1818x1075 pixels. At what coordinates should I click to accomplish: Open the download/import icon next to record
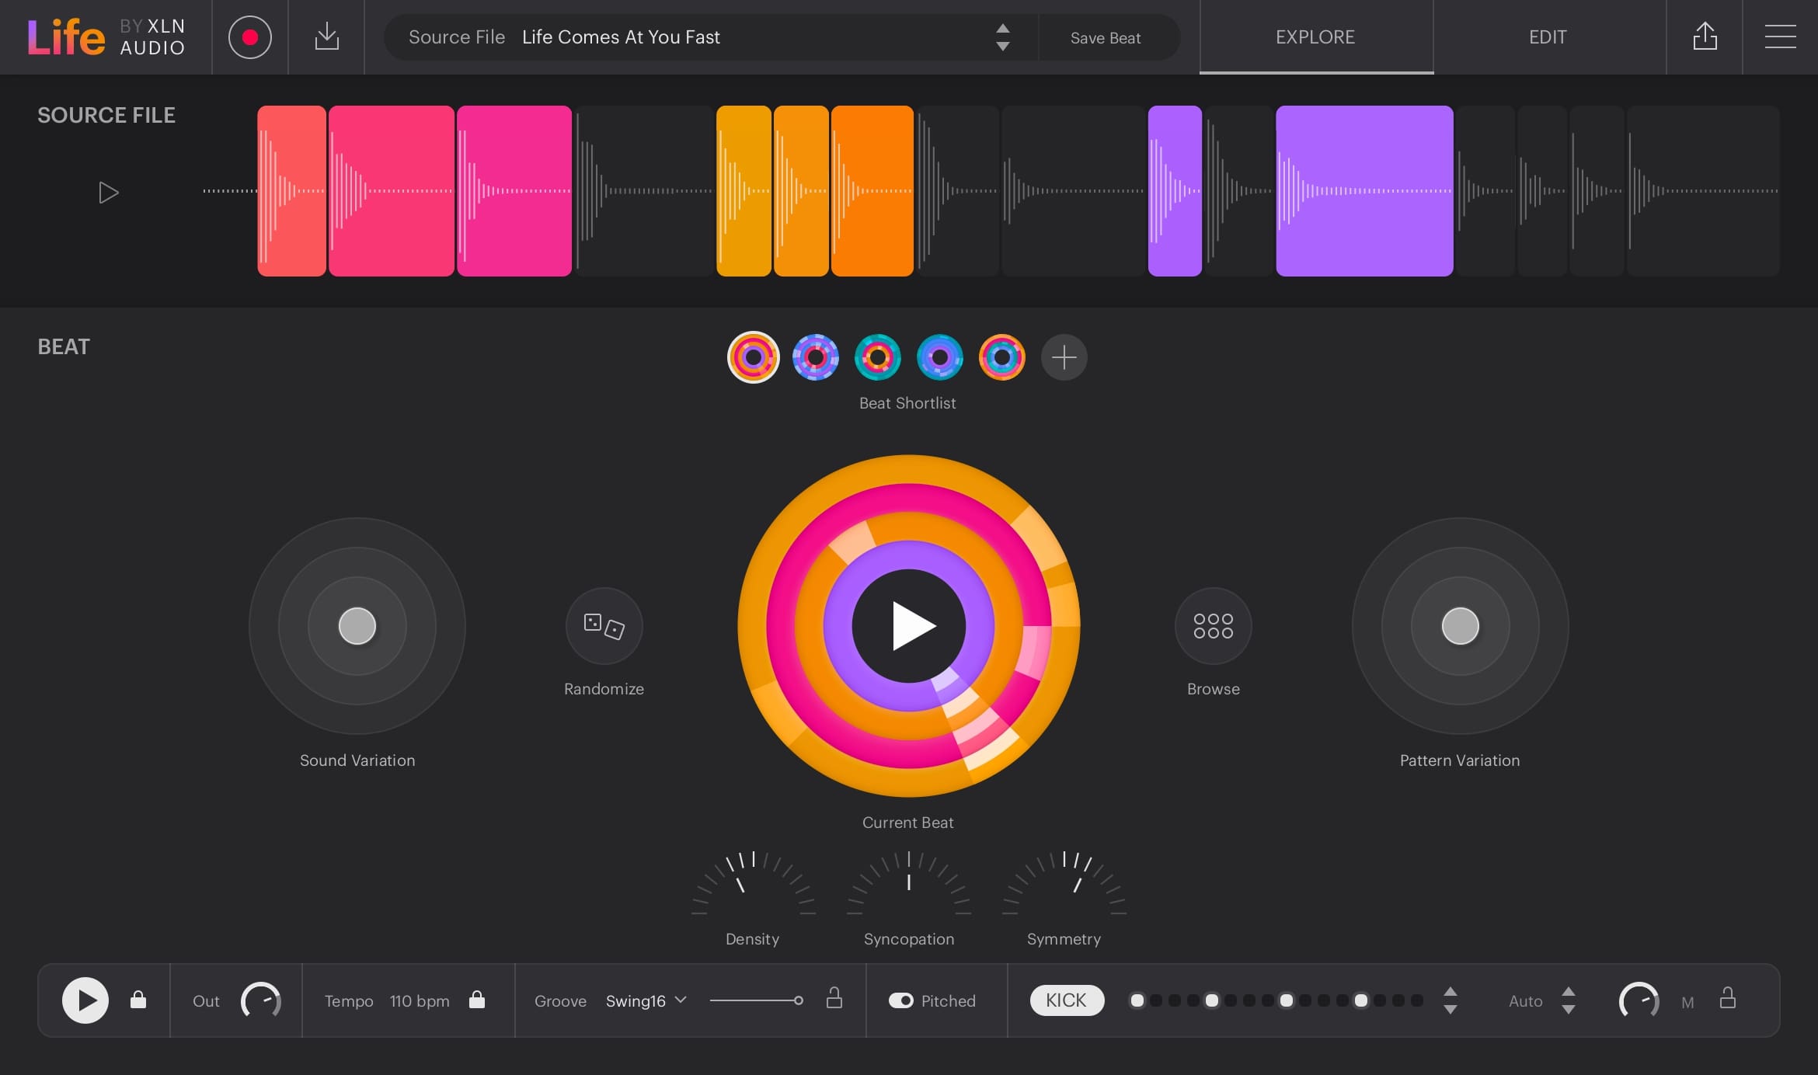[326, 37]
